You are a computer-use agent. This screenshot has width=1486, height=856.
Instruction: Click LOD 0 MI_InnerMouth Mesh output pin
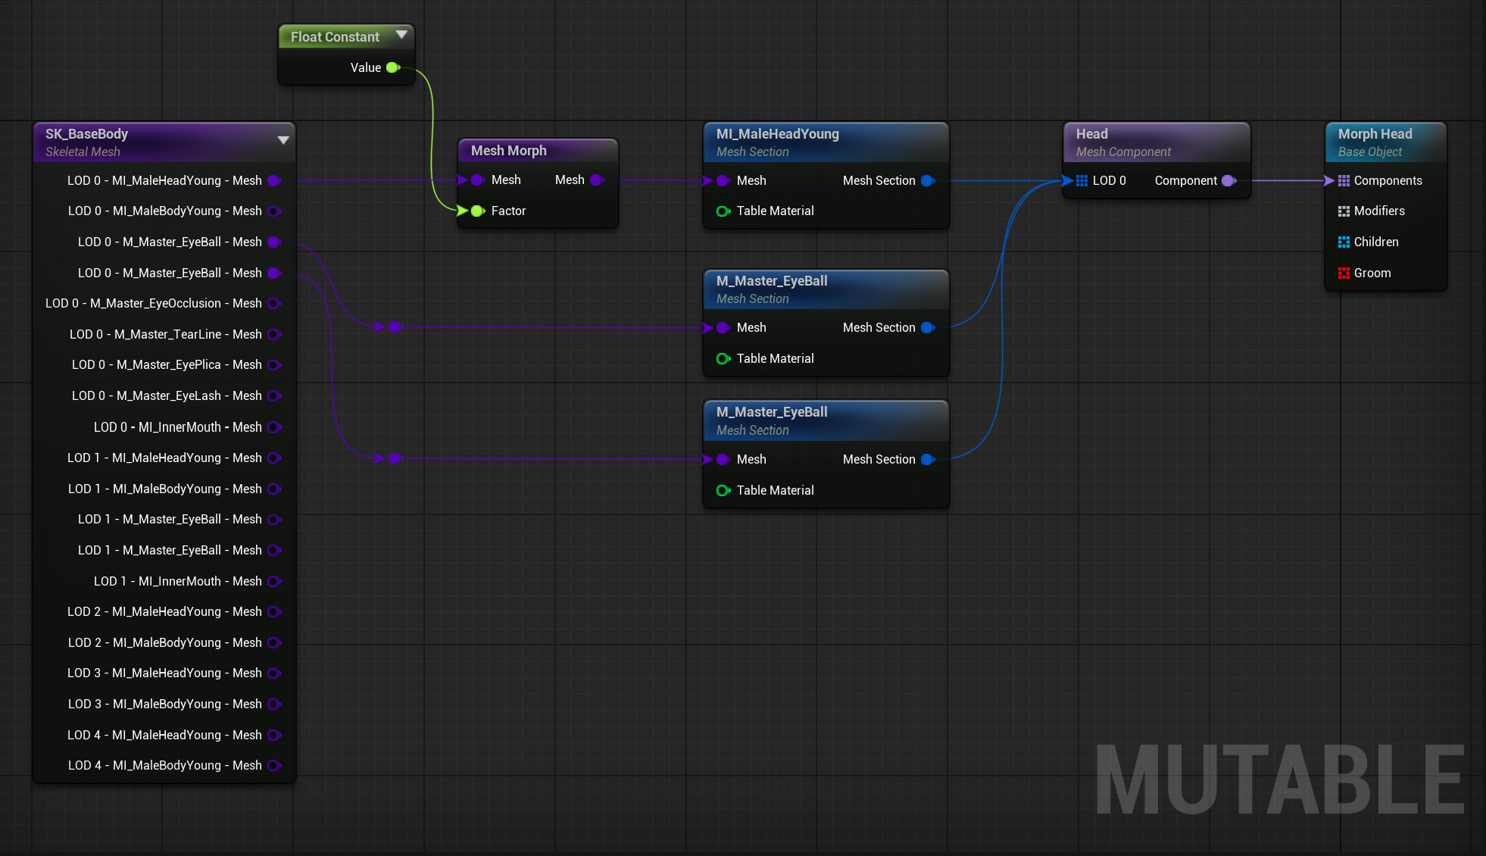pos(274,427)
